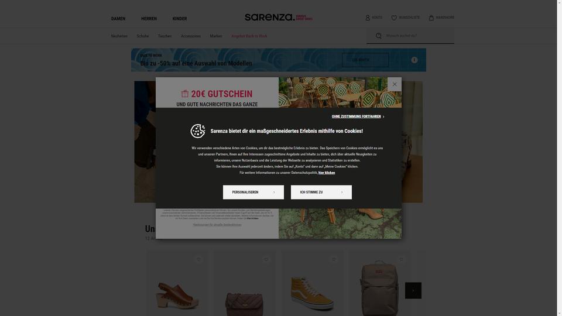Add the yellow high-top sneaker to wishlist
This screenshot has height=316, width=562.
pyautogui.click(x=334, y=259)
